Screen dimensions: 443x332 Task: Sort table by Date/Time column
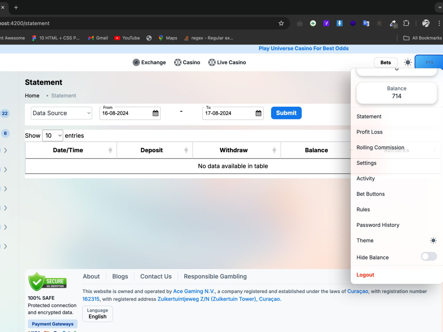(71, 150)
